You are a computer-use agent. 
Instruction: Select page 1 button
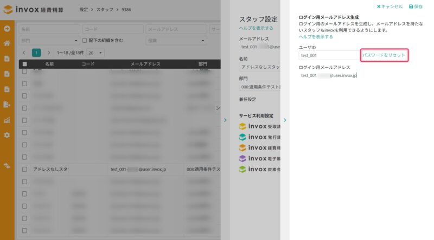pos(36,53)
